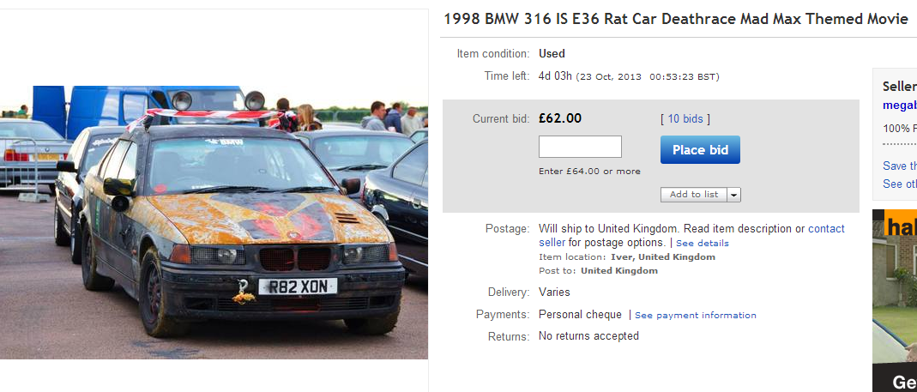Image resolution: width=917 pixels, height=392 pixels.
Task: Focus the bid amount input field
Action: [x=580, y=147]
